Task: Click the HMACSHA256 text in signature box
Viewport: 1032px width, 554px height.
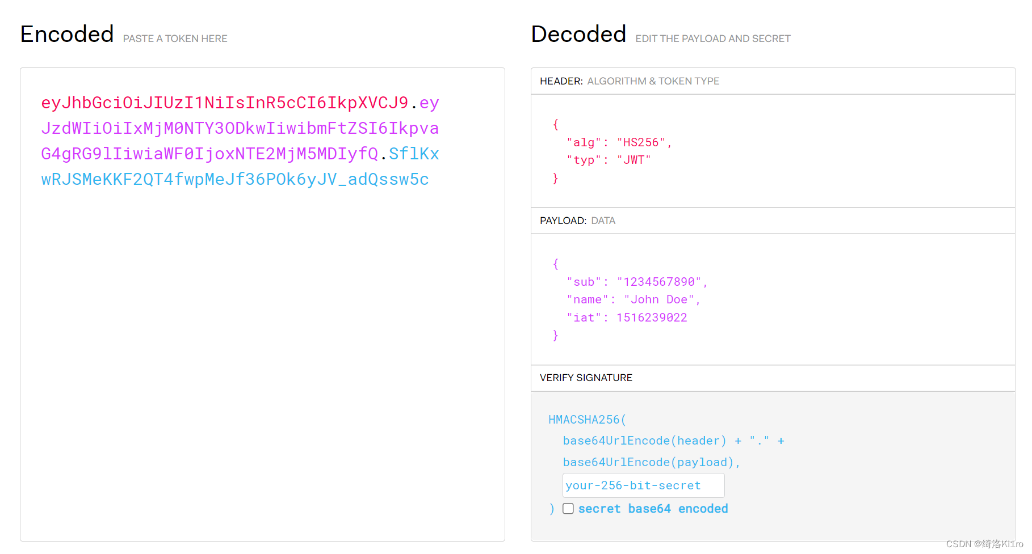Action: coord(585,420)
